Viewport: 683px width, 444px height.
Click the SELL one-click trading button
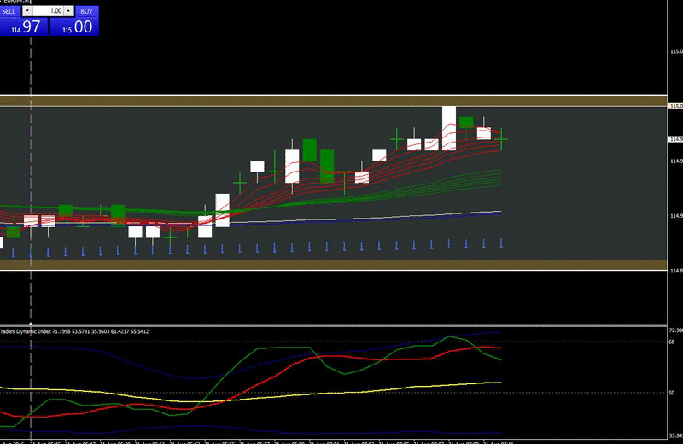9,11
